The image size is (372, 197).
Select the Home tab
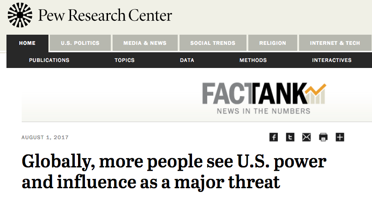(27, 43)
